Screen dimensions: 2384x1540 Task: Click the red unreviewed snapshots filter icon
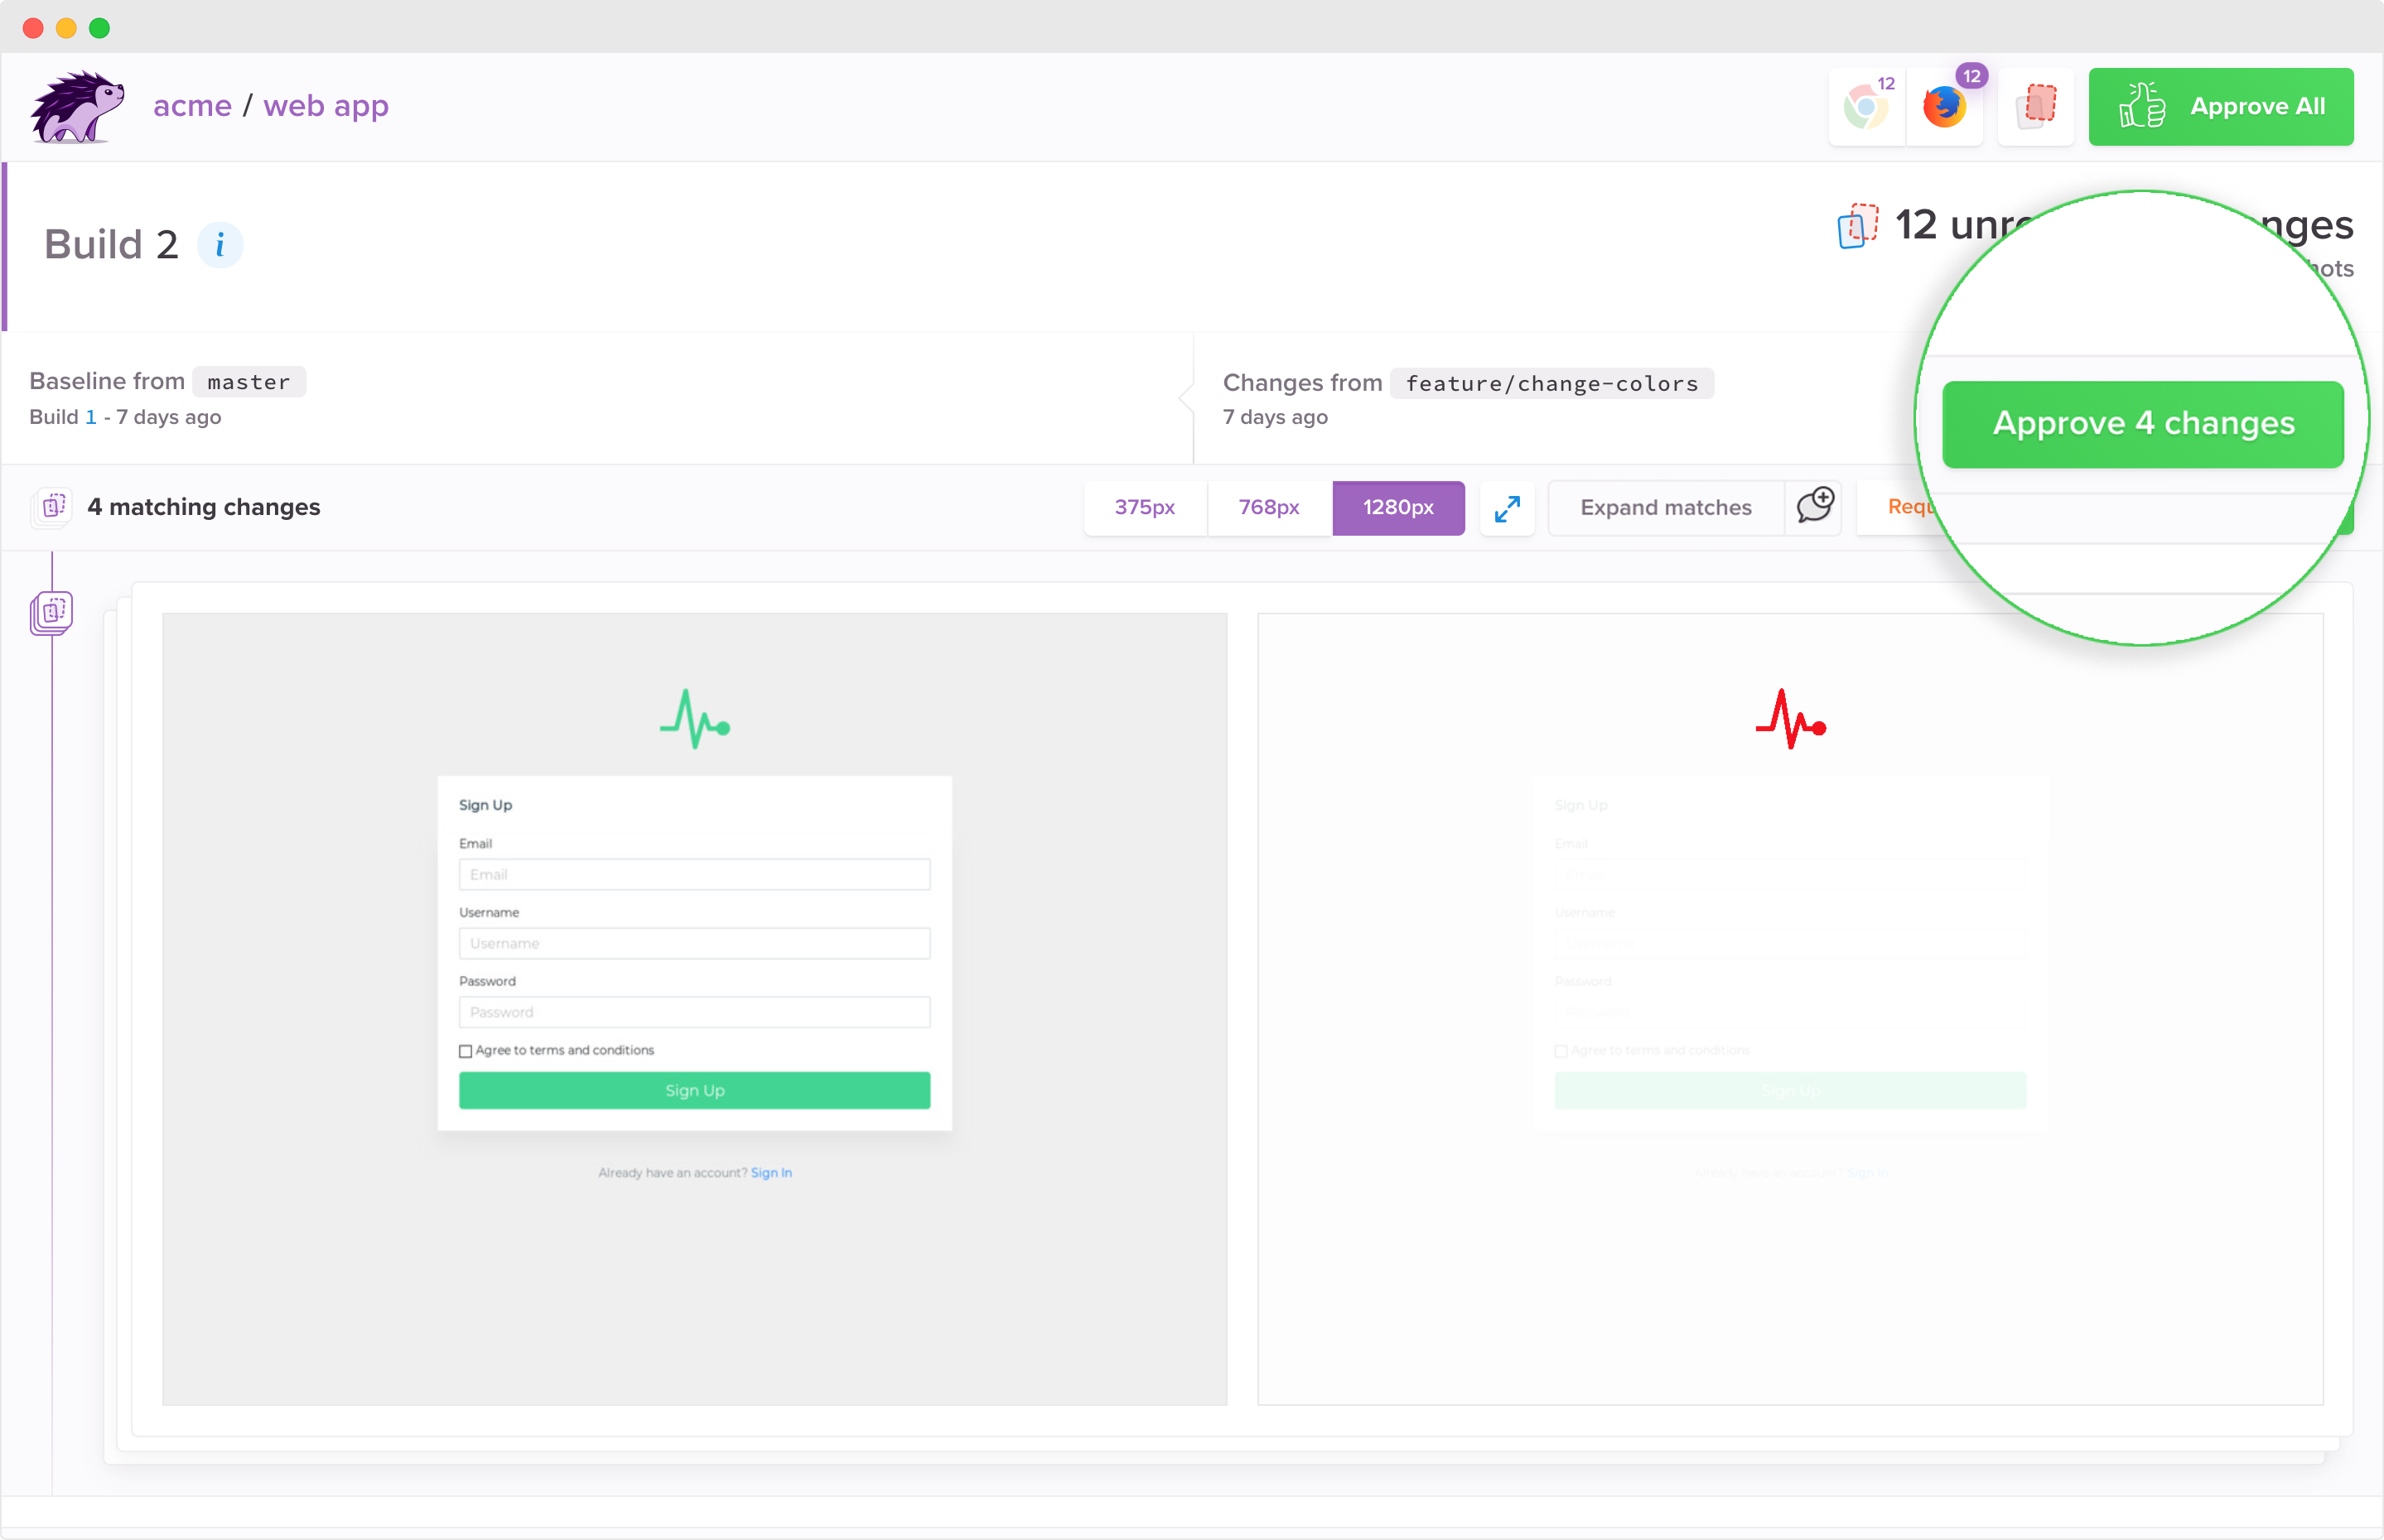(x=2035, y=107)
